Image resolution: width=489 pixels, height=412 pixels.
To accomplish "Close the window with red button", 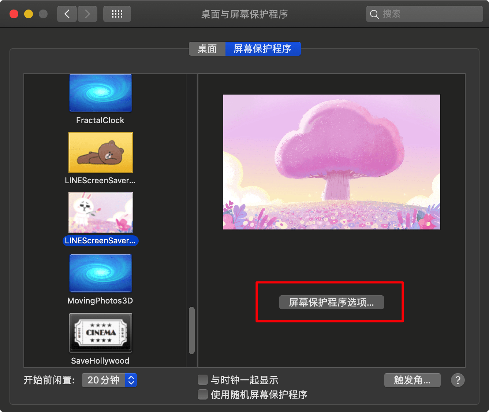I will point(14,14).
